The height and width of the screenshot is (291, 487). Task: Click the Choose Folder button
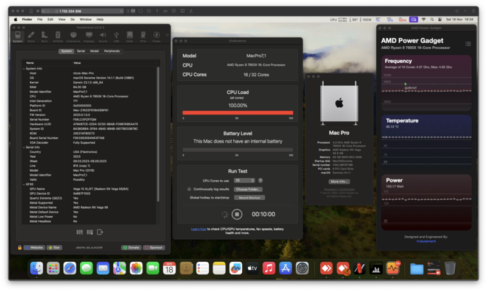click(248, 189)
